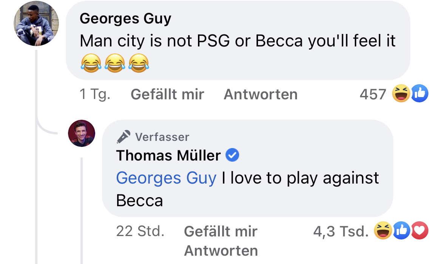The height and width of the screenshot is (264, 442).
Task: Open the 457 reactions count
Action: [372, 94]
